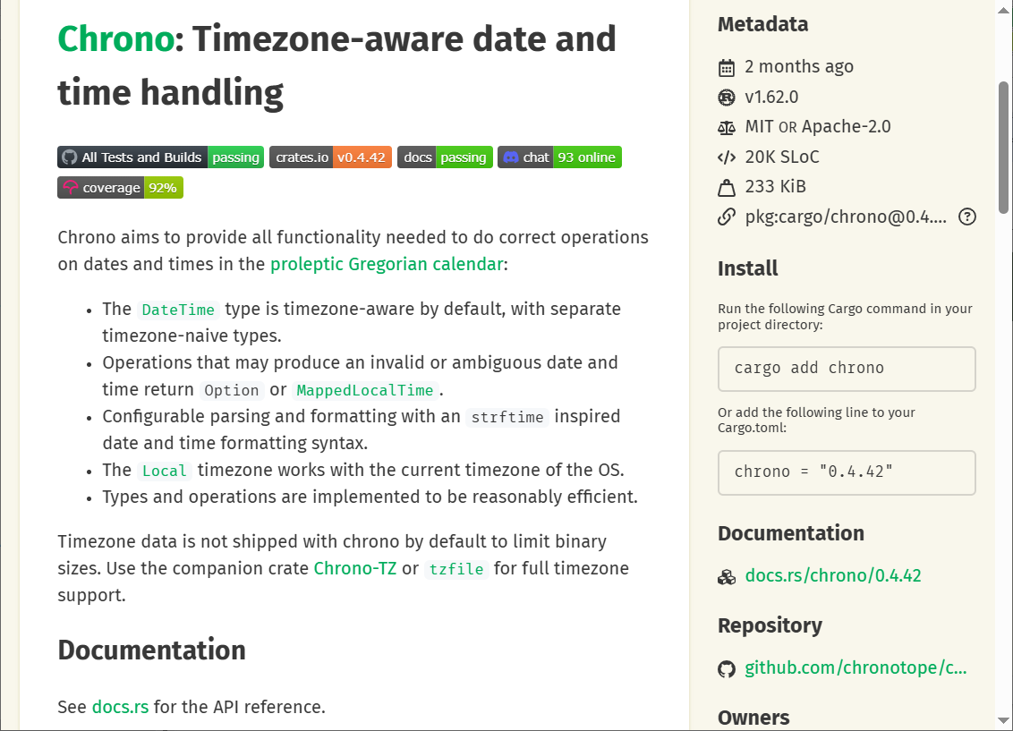Click the calendar icon next to 2 months ago
The width and height of the screenshot is (1013, 731).
pyautogui.click(x=727, y=68)
